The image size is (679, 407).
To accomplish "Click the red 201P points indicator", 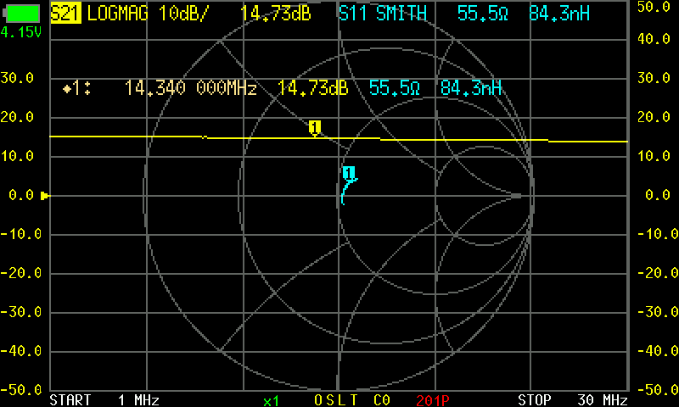I will [433, 400].
